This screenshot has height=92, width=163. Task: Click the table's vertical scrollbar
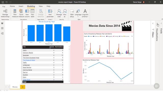pyautogui.click(x=69, y=64)
